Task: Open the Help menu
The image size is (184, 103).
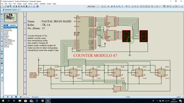Action: click(54, 4)
